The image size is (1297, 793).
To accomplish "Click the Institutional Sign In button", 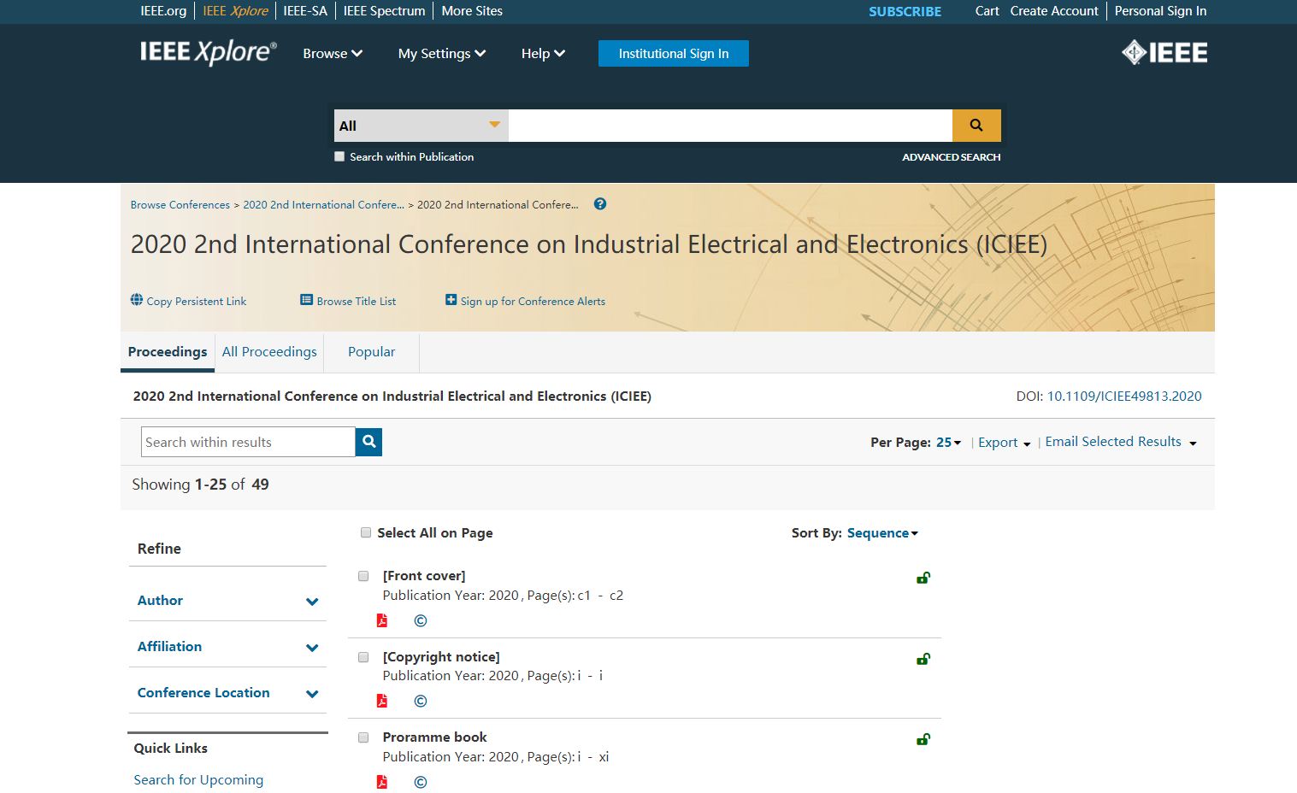I will click(673, 54).
